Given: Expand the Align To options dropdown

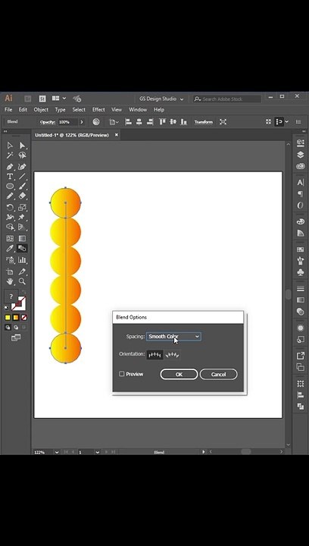Looking at the screenshot, I should [x=114, y=122].
